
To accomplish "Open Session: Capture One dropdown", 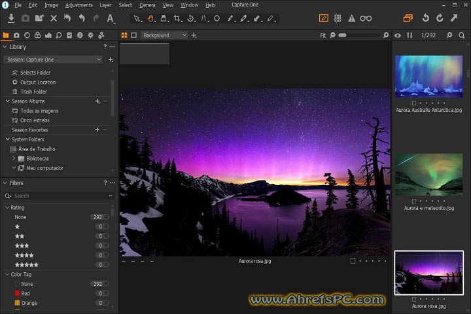I will [x=53, y=60].
